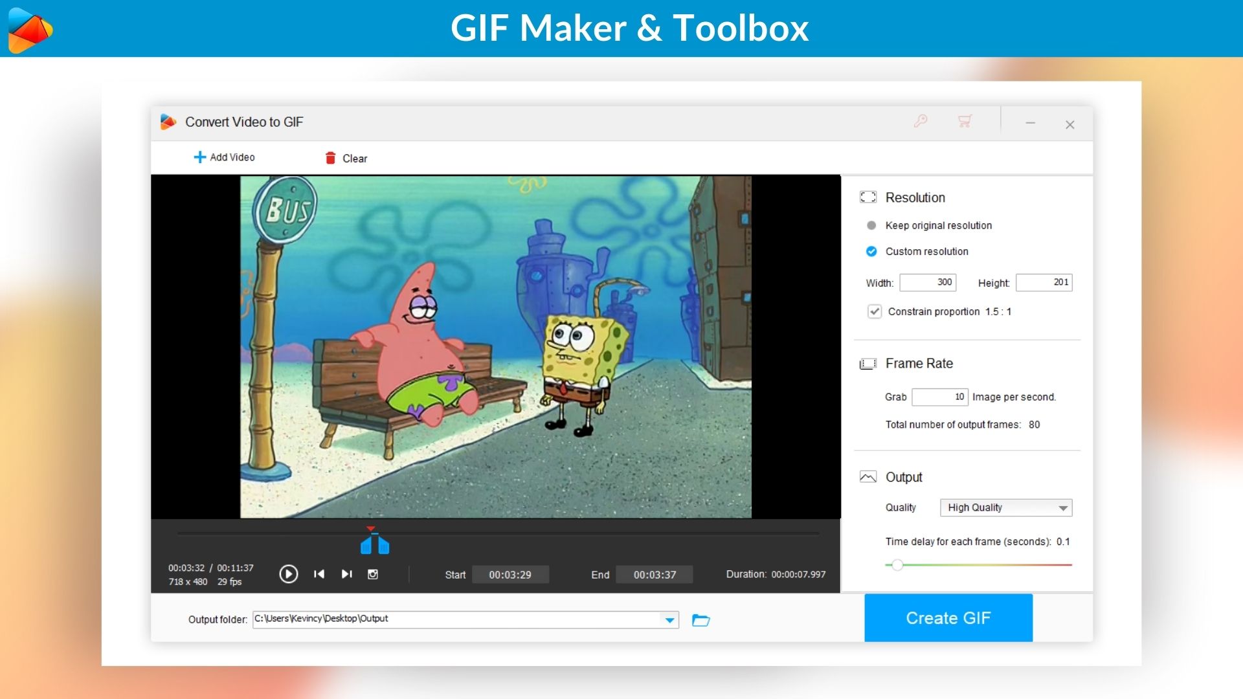Click the register key icon
The image size is (1243, 699).
[x=921, y=121]
